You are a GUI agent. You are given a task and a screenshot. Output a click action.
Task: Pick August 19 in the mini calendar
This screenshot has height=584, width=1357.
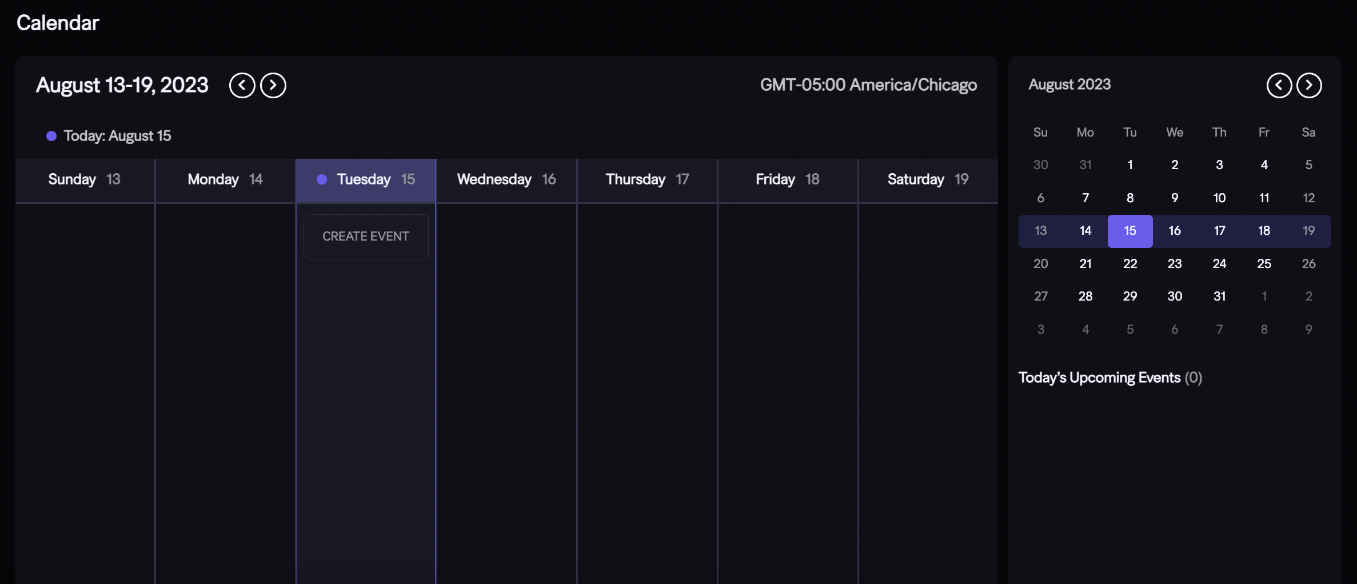click(1308, 231)
